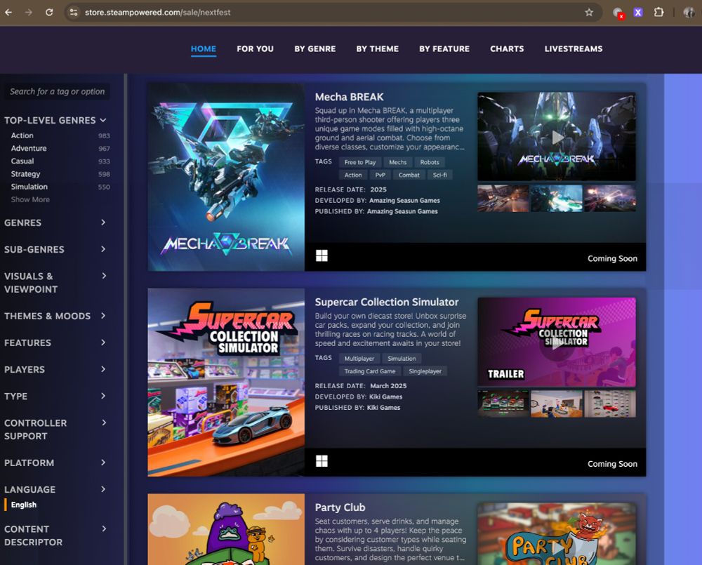Open the purple X extension icon

pyautogui.click(x=638, y=13)
